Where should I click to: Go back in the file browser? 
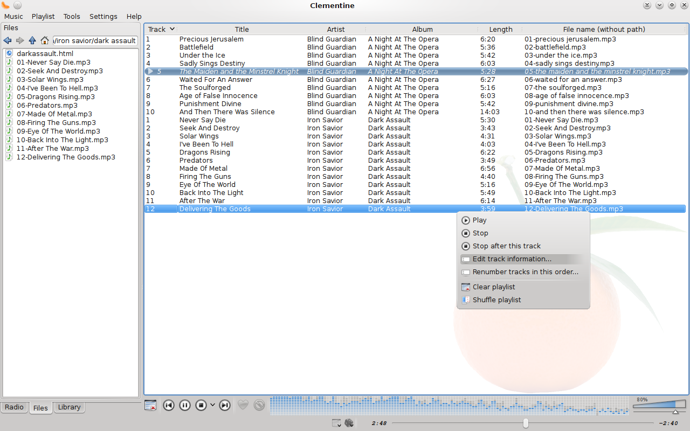8,40
